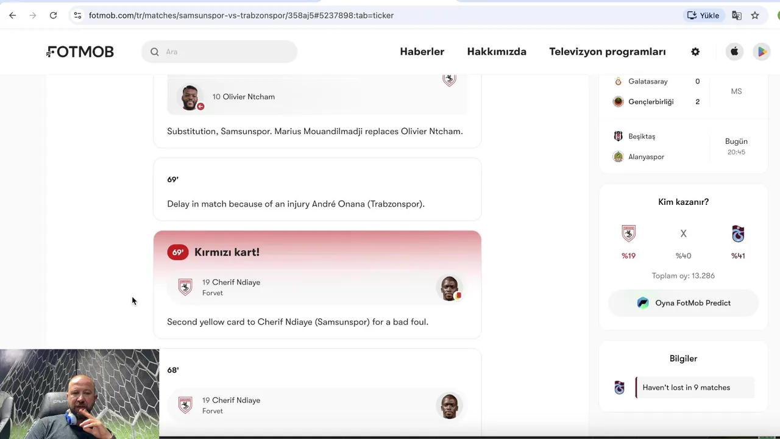The height and width of the screenshot is (439, 780).
Task: Click the Oyna FotMob Predict button
Action: (683, 303)
